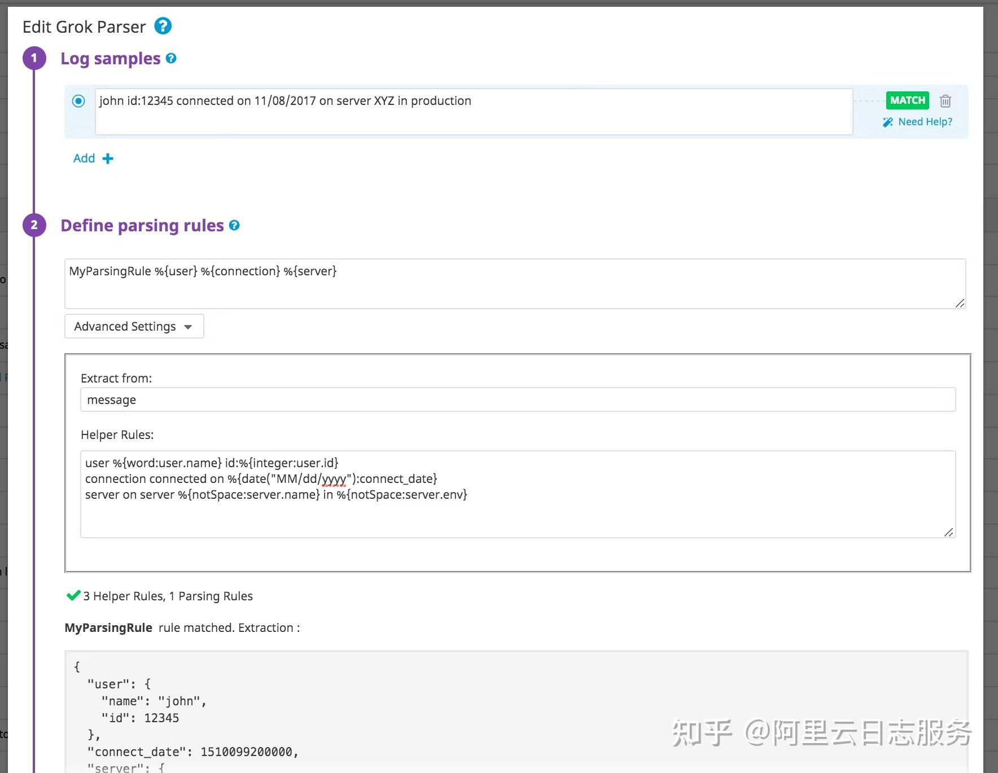Image resolution: width=998 pixels, height=773 pixels.
Task: Delete the log sample using the trash icon
Action: click(946, 101)
